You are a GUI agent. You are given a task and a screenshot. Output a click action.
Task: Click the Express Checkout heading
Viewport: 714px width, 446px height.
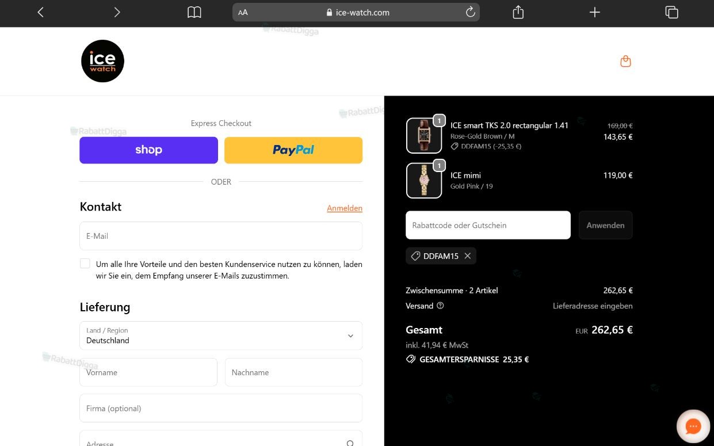click(221, 123)
